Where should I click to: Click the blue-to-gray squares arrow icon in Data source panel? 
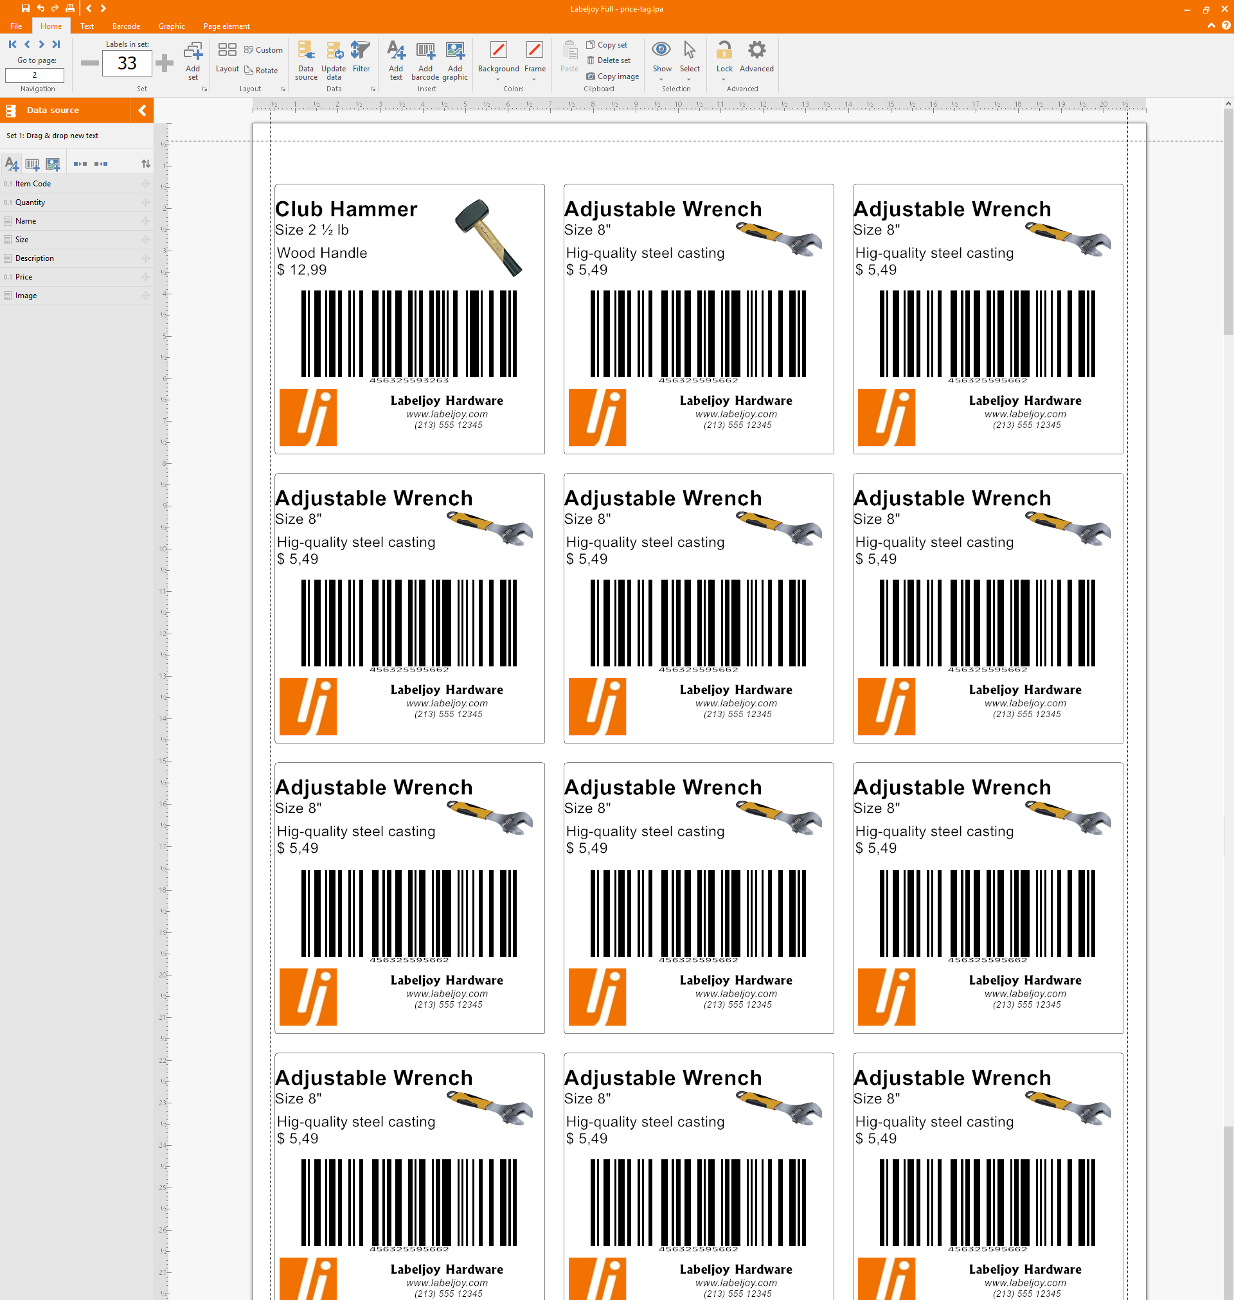click(80, 164)
